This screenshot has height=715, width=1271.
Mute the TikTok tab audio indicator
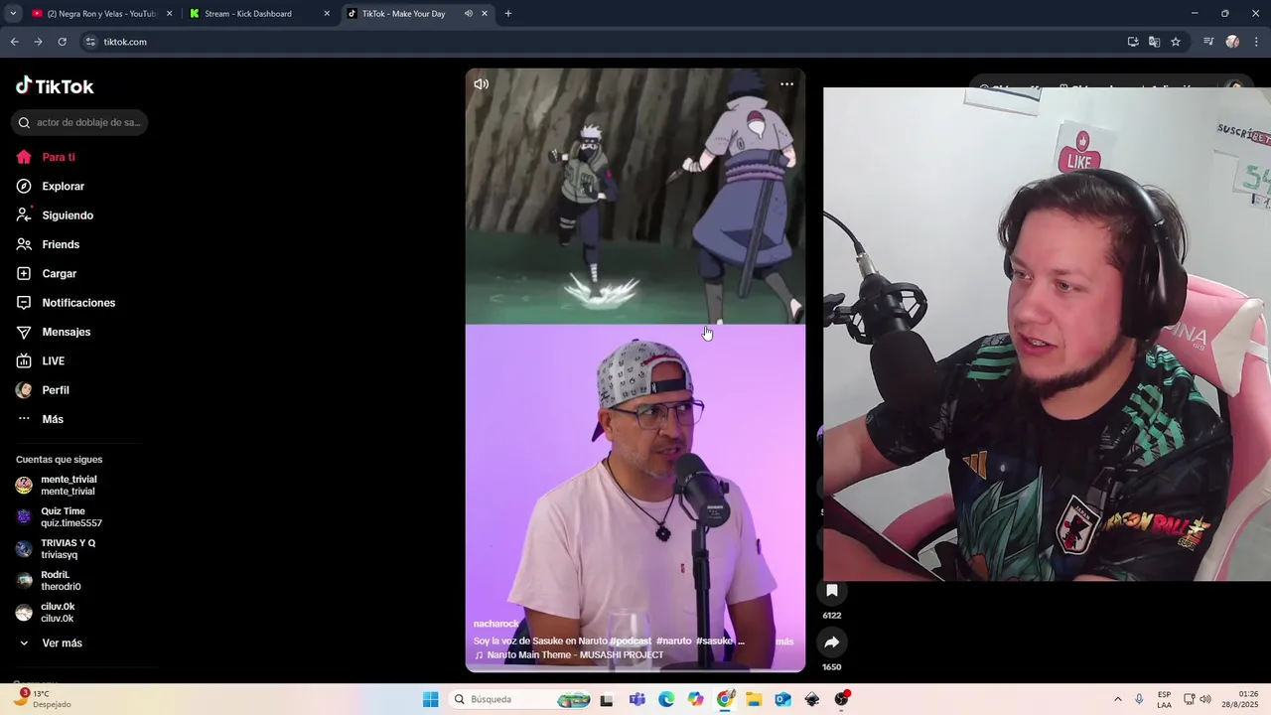(468, 14)
